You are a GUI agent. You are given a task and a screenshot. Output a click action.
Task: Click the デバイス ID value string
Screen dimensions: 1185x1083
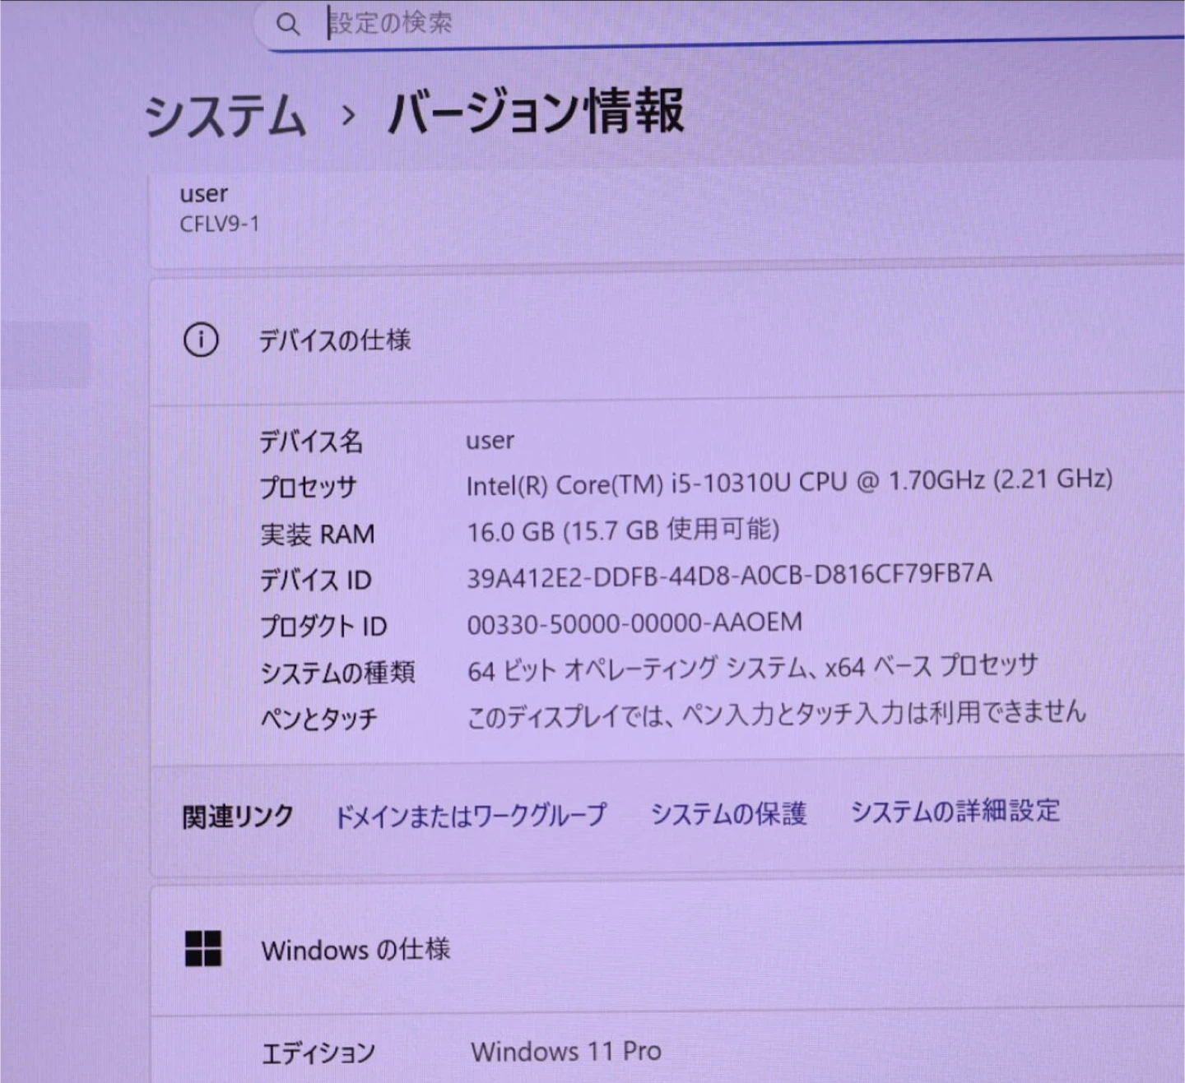pos(729,576)
